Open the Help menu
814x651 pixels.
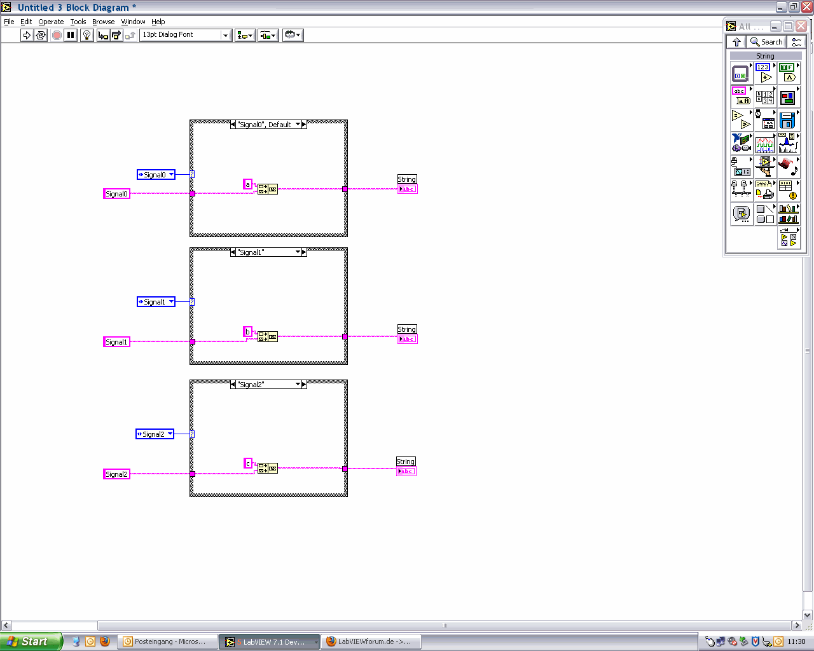click(x=158, y=22)
